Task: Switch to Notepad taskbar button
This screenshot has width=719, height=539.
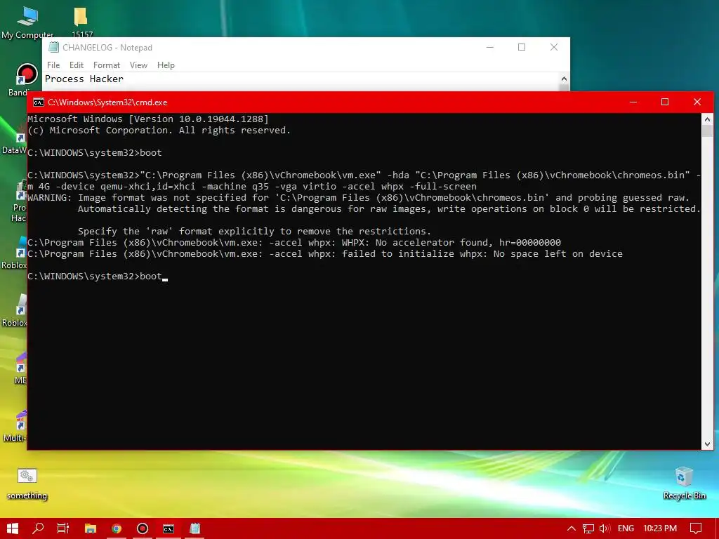Action: click(x=195, y=528)
